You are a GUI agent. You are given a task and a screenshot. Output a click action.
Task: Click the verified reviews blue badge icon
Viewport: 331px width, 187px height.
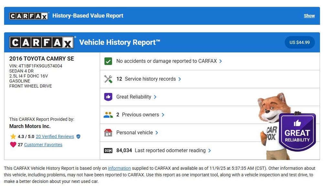(78, 136)
